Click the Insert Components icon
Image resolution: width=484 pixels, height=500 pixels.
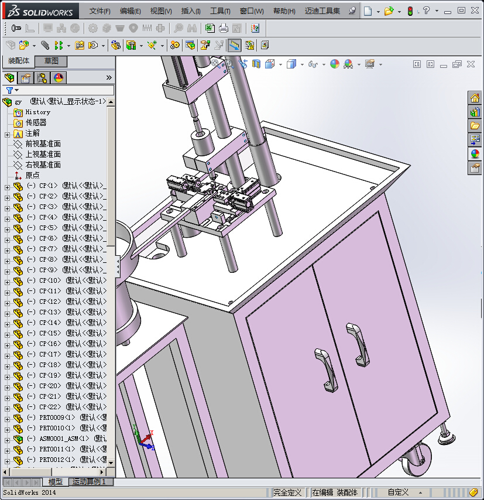click(x=24, y=45)
